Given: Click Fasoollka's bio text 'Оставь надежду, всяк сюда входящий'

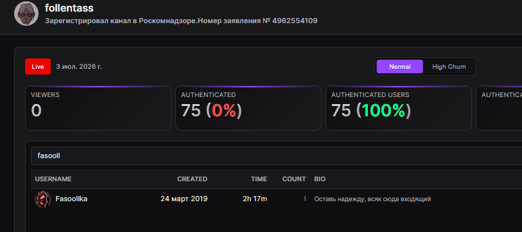Looking at the screenshot, I should pyautogui.click(x=372, y=199).
